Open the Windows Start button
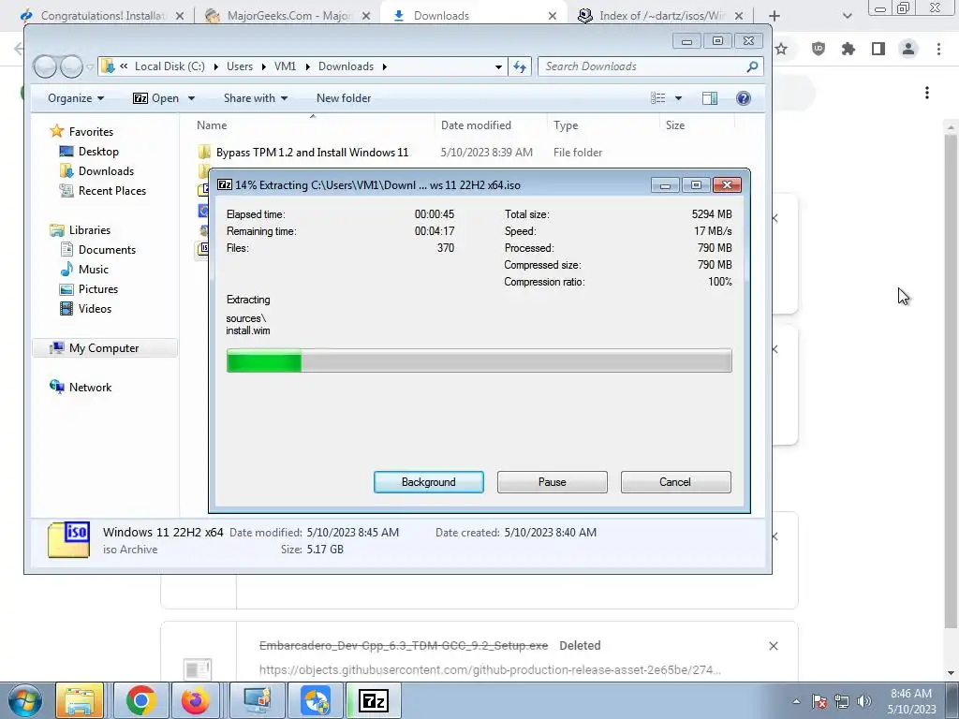The width and height of the screenshot is (959, 719). pos(24,700)
